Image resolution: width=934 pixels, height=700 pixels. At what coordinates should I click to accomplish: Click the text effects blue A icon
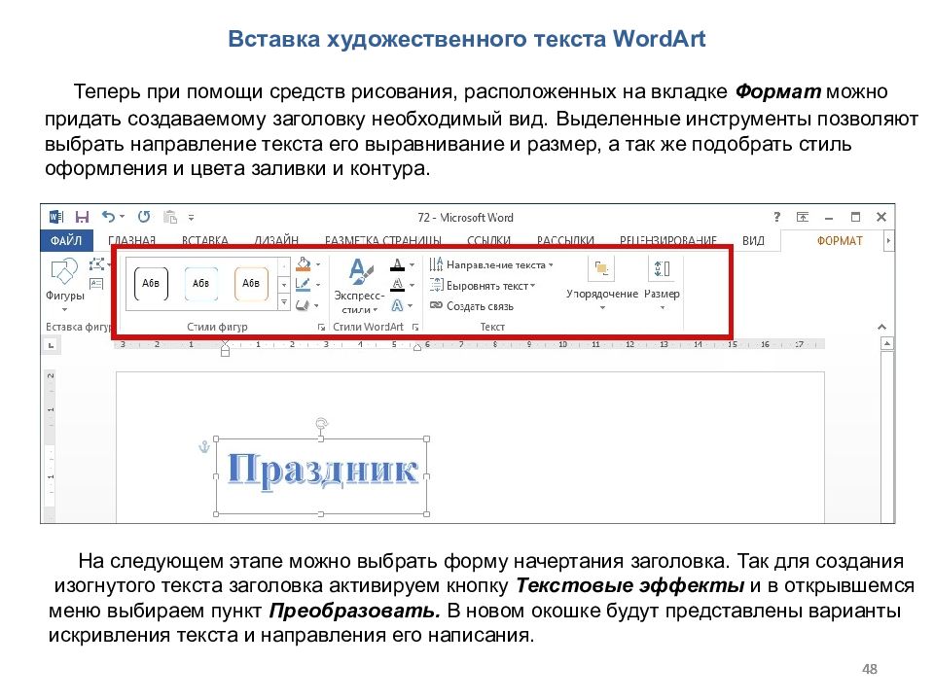(397, 305)
